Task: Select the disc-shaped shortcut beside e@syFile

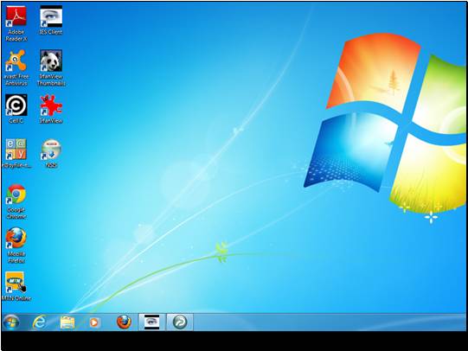Action: [x=51, y=153]
